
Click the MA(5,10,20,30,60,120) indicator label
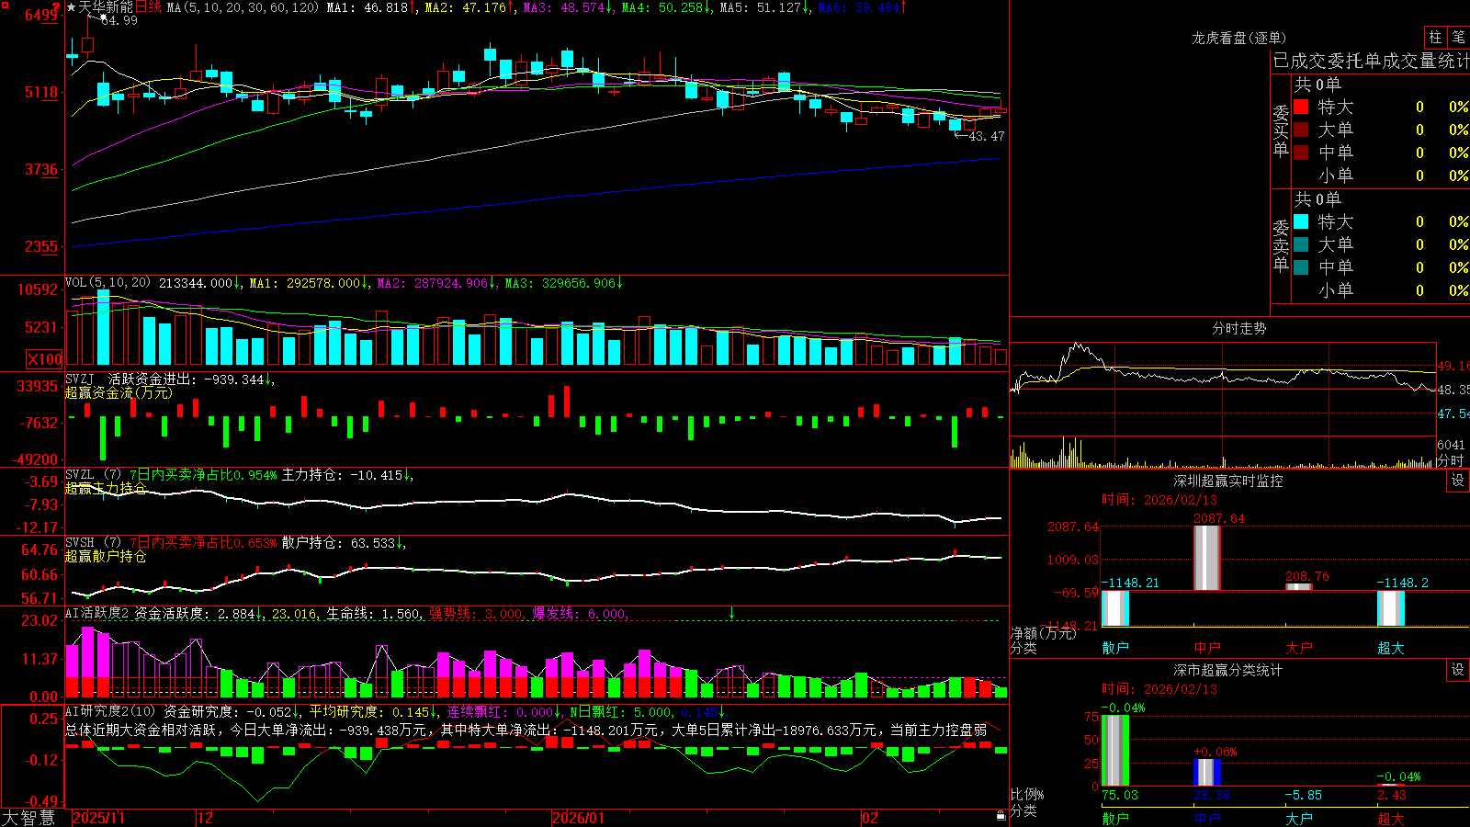243,7
